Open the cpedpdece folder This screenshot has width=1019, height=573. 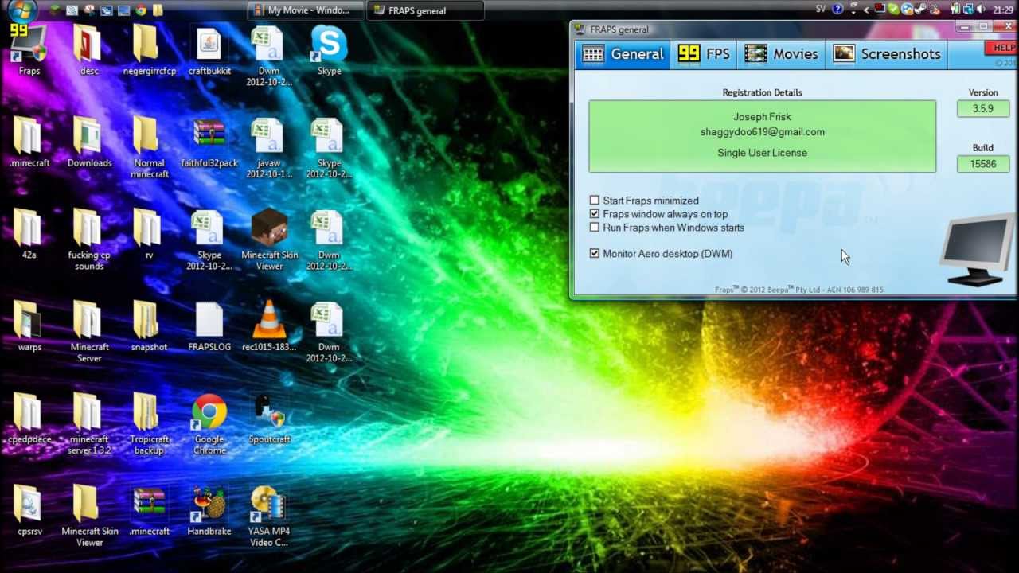29,418
